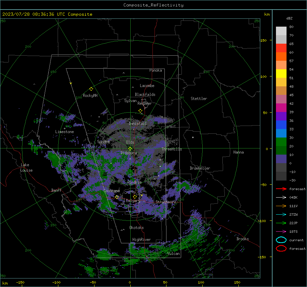The image size is (307, 287).
Task: Click the Didsbury label
Action: (129, 153)
